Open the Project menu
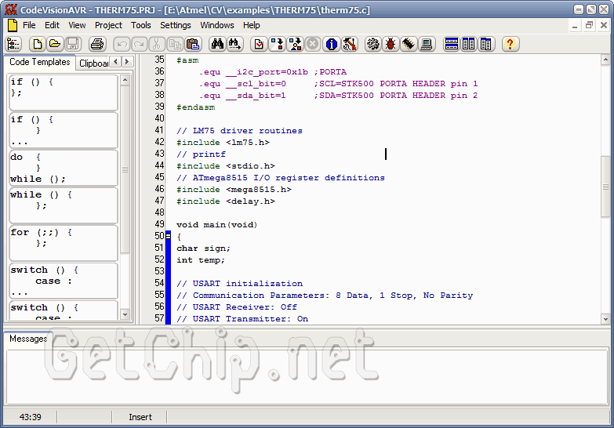Image resolution: width=614 pixels, height=428 pixels. click(x=108, y=25)
